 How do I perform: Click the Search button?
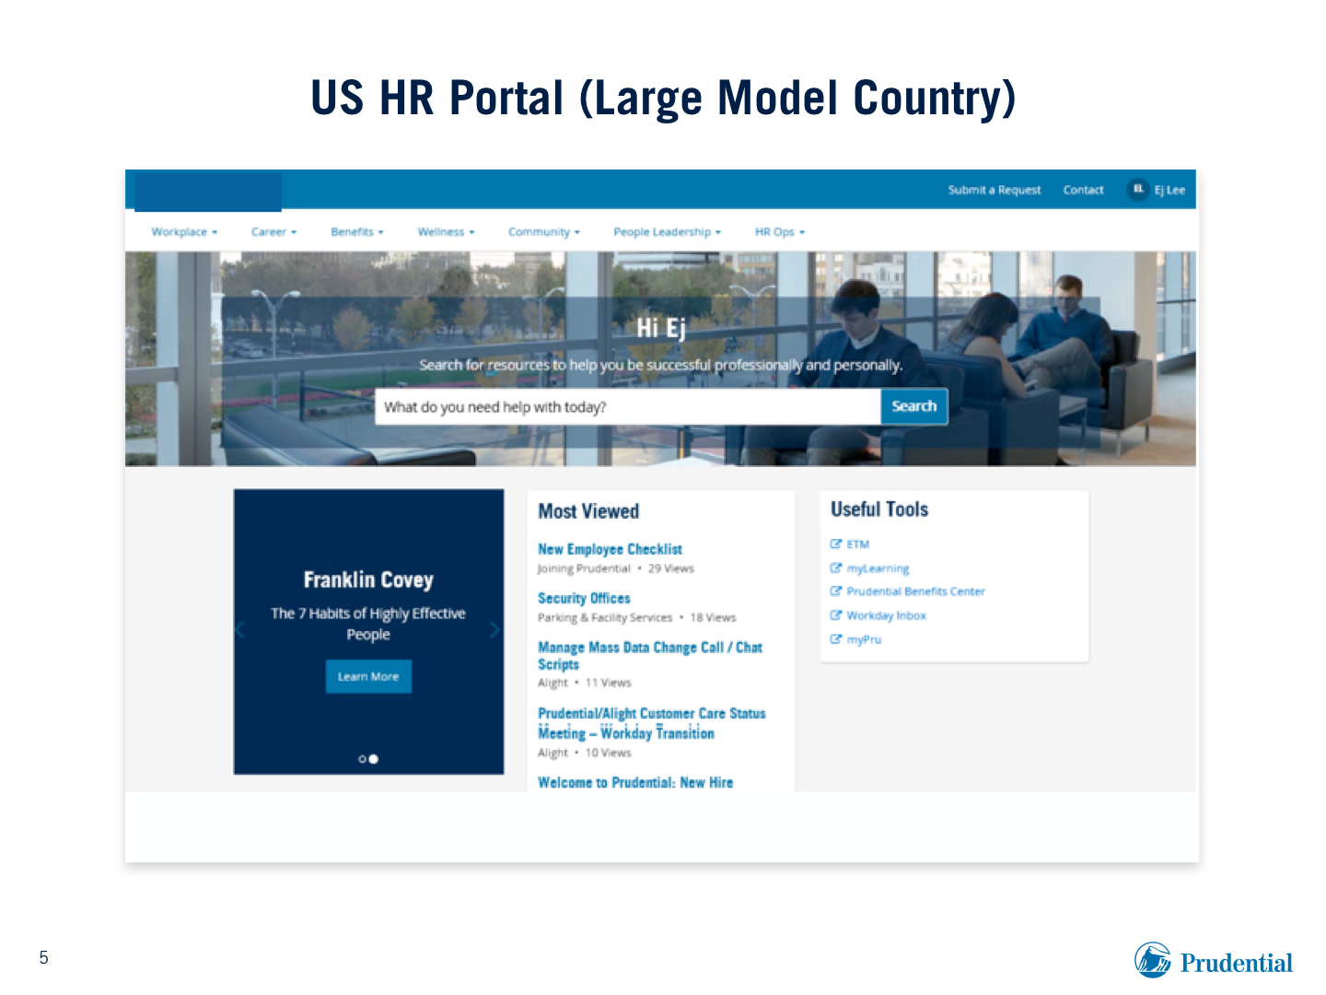tap(913, 406)
